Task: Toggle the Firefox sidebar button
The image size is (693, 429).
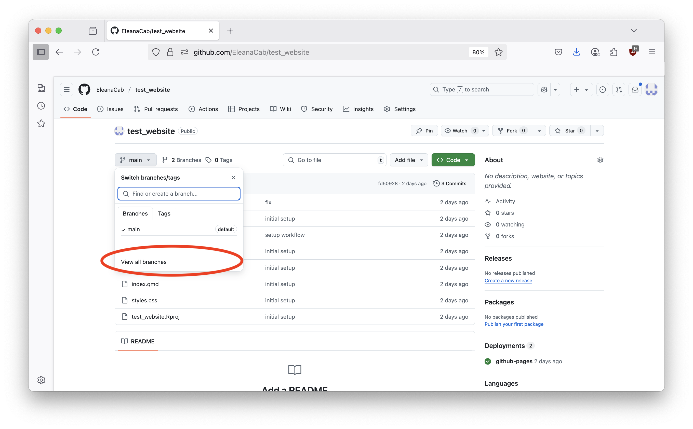Action: (41, 52)
